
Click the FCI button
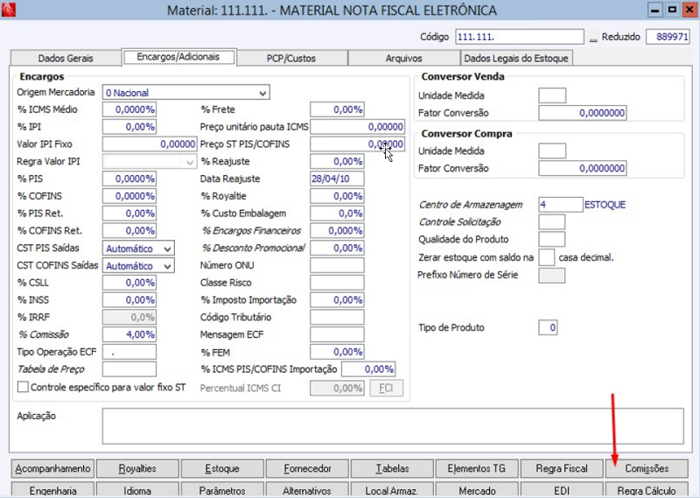tap(386, 388)
